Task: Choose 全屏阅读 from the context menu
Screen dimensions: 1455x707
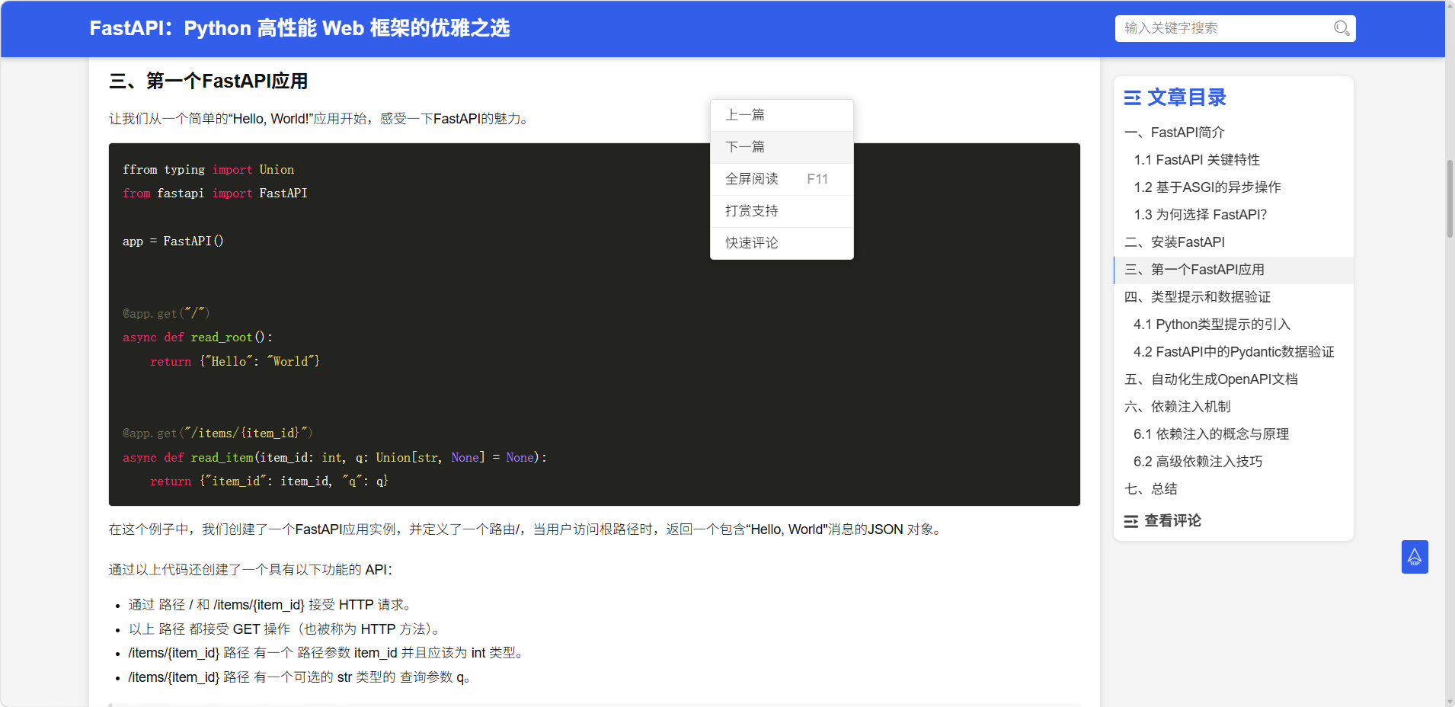Action: (x=782, y=179)
